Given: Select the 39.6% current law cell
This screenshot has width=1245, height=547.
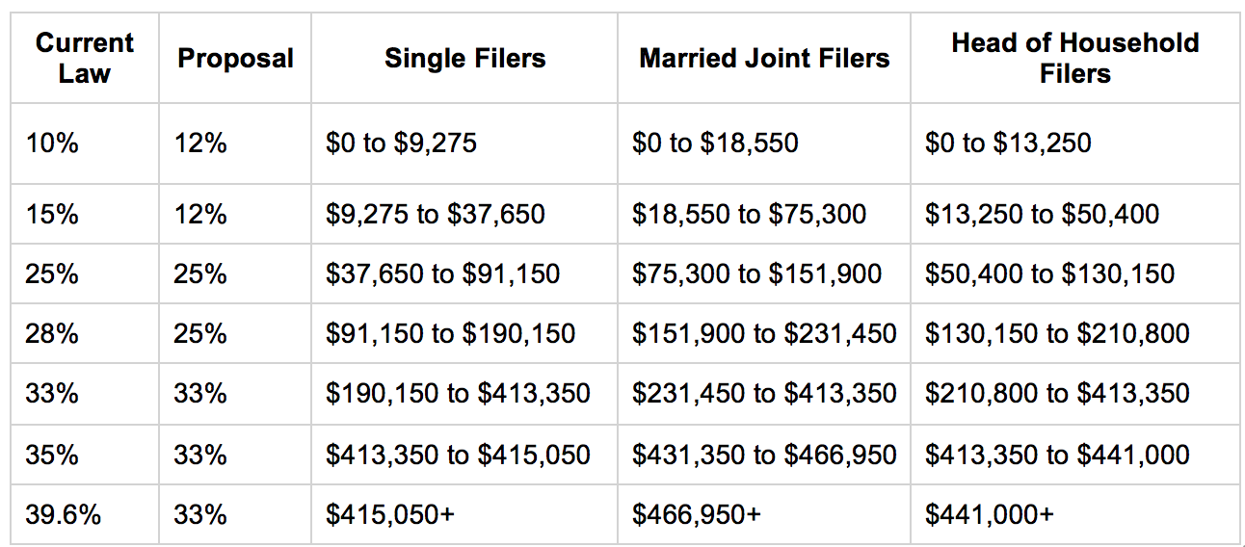Looking at the screenshot, I should point(85,514).
